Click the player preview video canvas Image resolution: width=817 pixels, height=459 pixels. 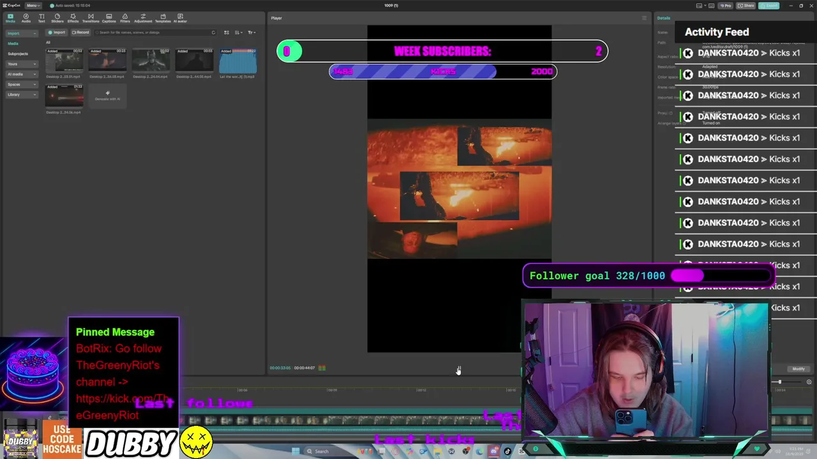(460, 189)
